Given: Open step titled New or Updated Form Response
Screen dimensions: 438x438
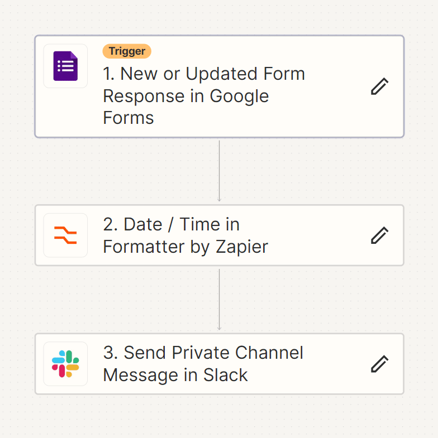Looking at the screenshot, I should click(204, 95).
